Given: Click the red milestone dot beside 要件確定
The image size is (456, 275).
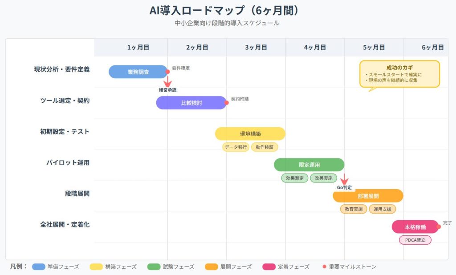Looking at the screenshot, I should (x=167, y=71).
